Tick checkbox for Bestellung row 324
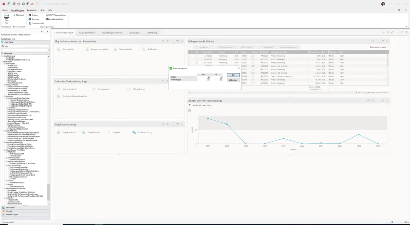410x225 pixels. (x=196, y=56)
